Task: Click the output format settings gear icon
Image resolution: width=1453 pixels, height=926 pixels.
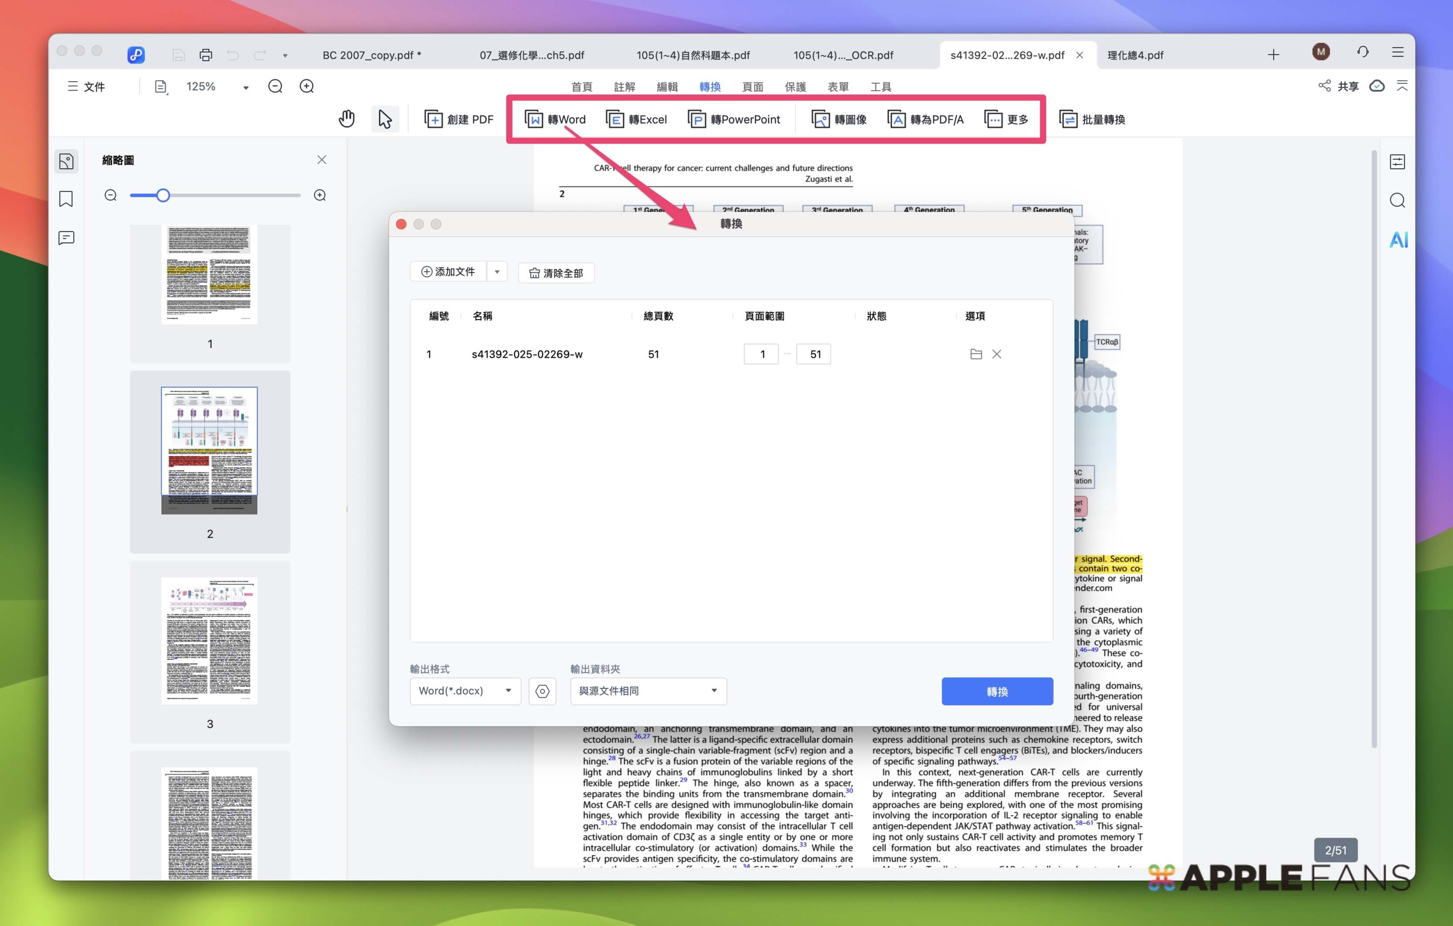Action: coord(542,691)
